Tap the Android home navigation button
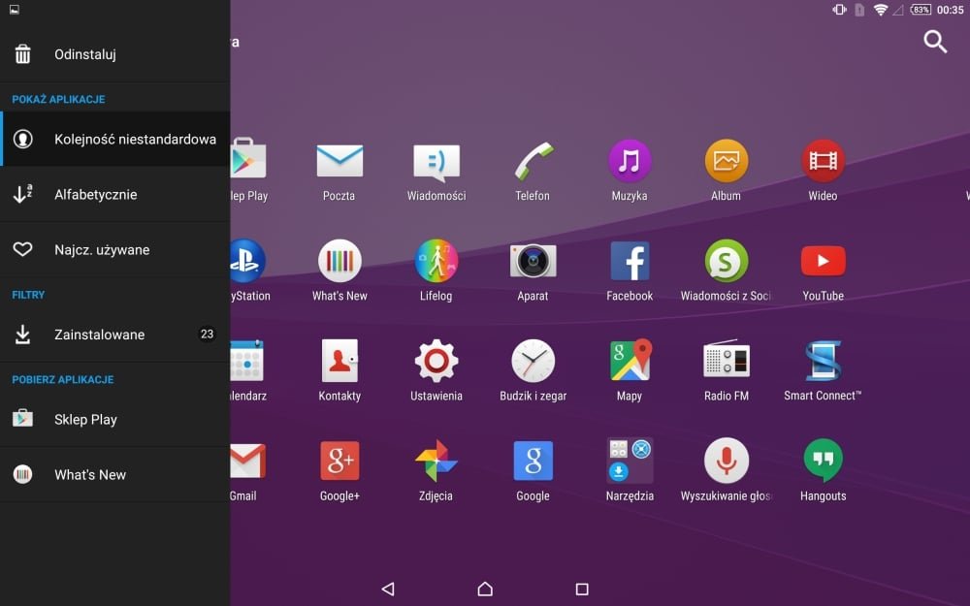Image resolution: width=970 pixels, height=606 pixels. (485, 589)
